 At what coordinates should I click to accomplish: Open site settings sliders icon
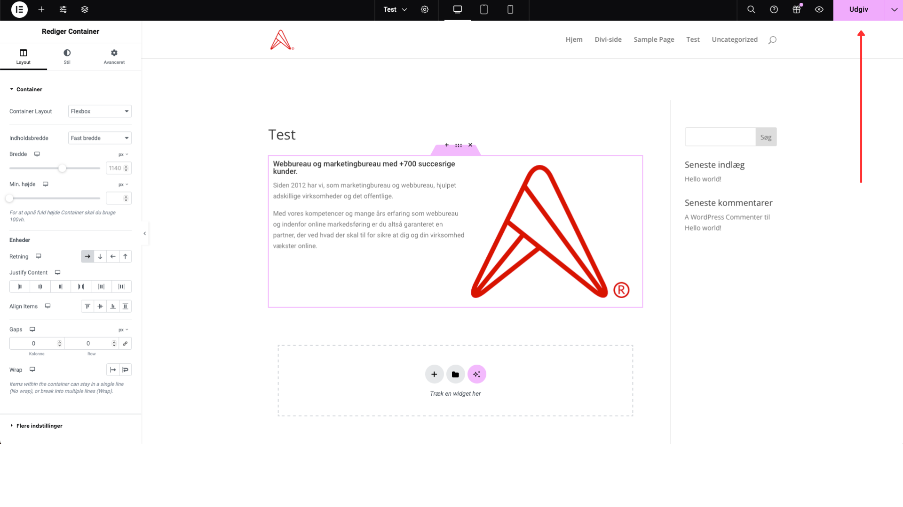pyautogui.click(x=63, y=9)
